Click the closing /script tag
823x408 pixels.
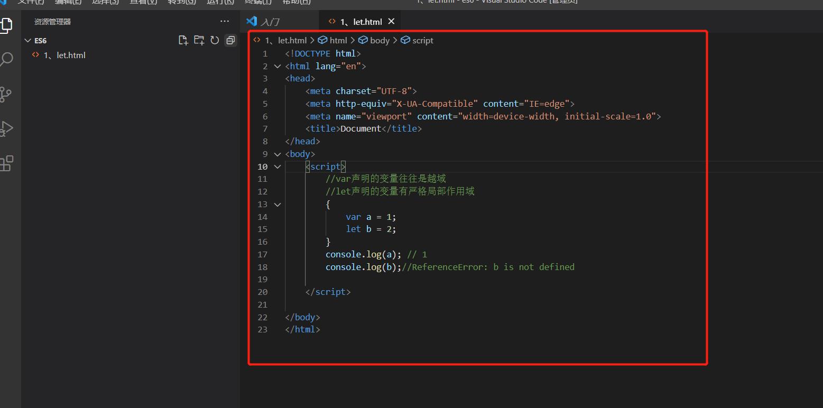coord(328,292)
